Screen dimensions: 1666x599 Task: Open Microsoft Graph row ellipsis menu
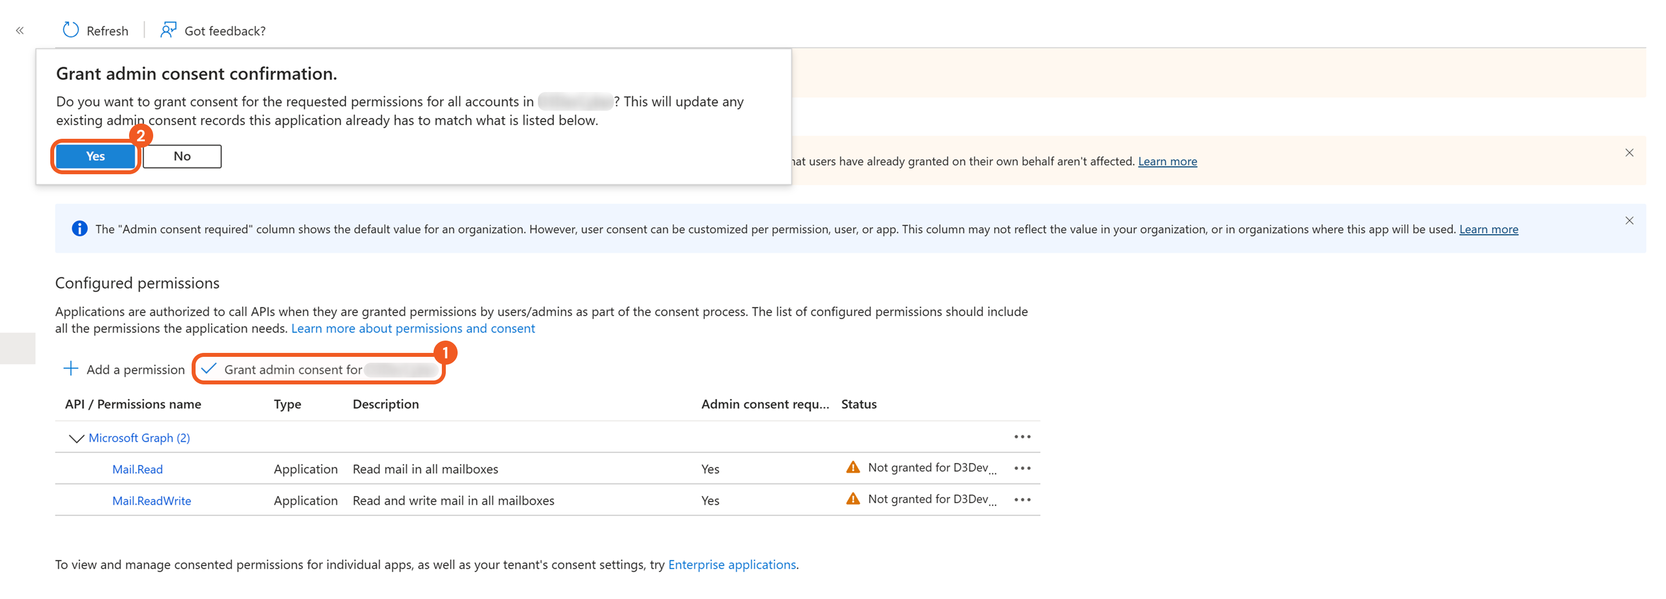click(1022, 437)
